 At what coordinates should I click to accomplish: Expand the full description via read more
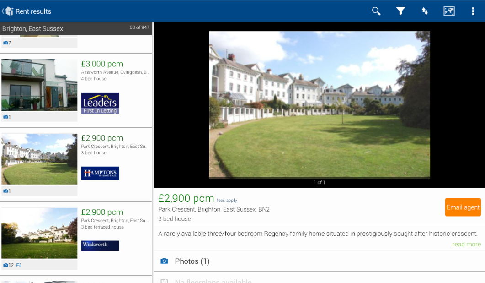tap(466, 244)
